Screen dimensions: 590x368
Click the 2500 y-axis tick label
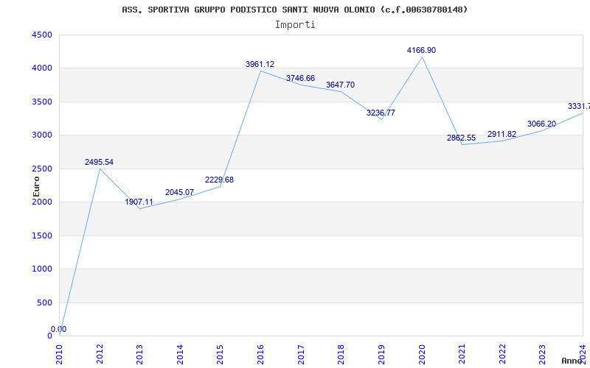click(42, 169)
